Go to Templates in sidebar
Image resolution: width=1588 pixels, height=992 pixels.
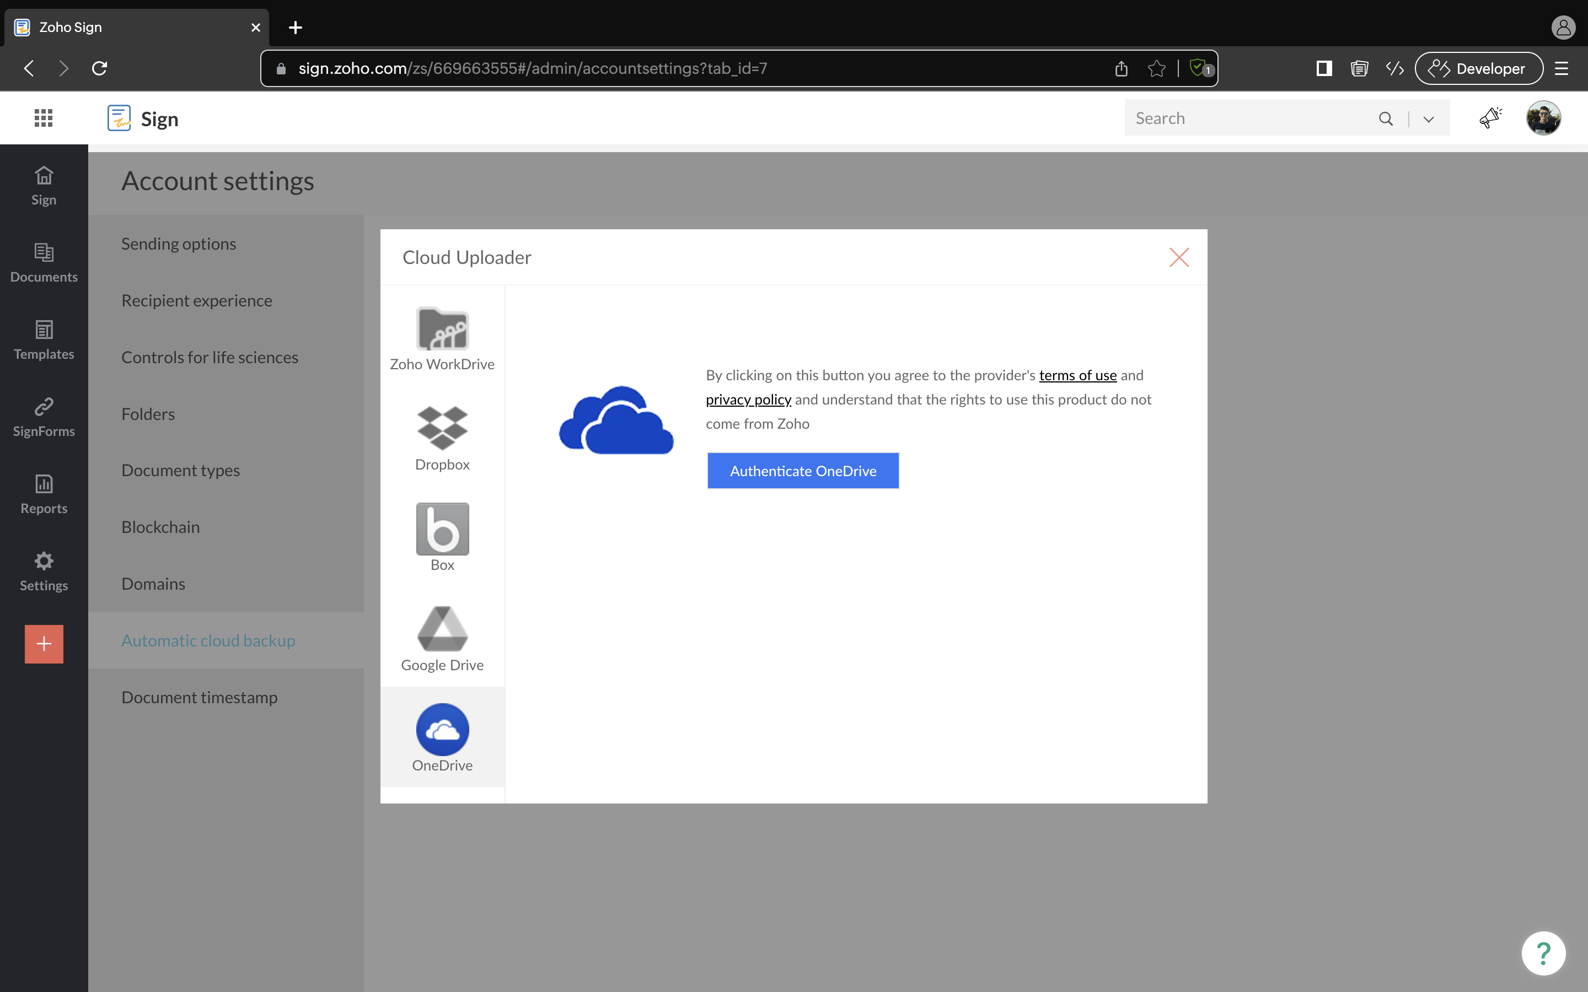[44, 340]
